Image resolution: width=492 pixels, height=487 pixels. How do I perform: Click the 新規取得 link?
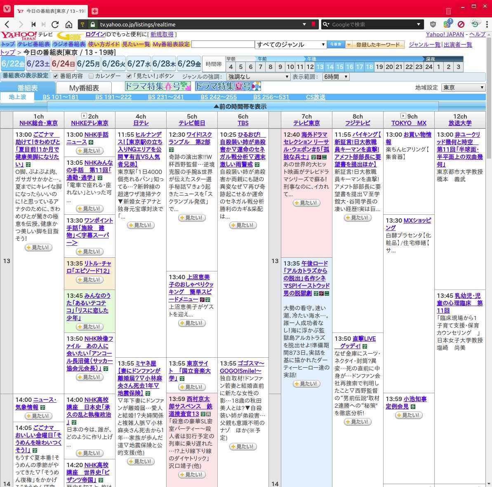click(x=162, y=34)
